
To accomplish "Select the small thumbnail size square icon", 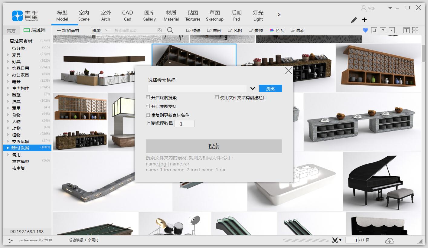I will point(392,30).
